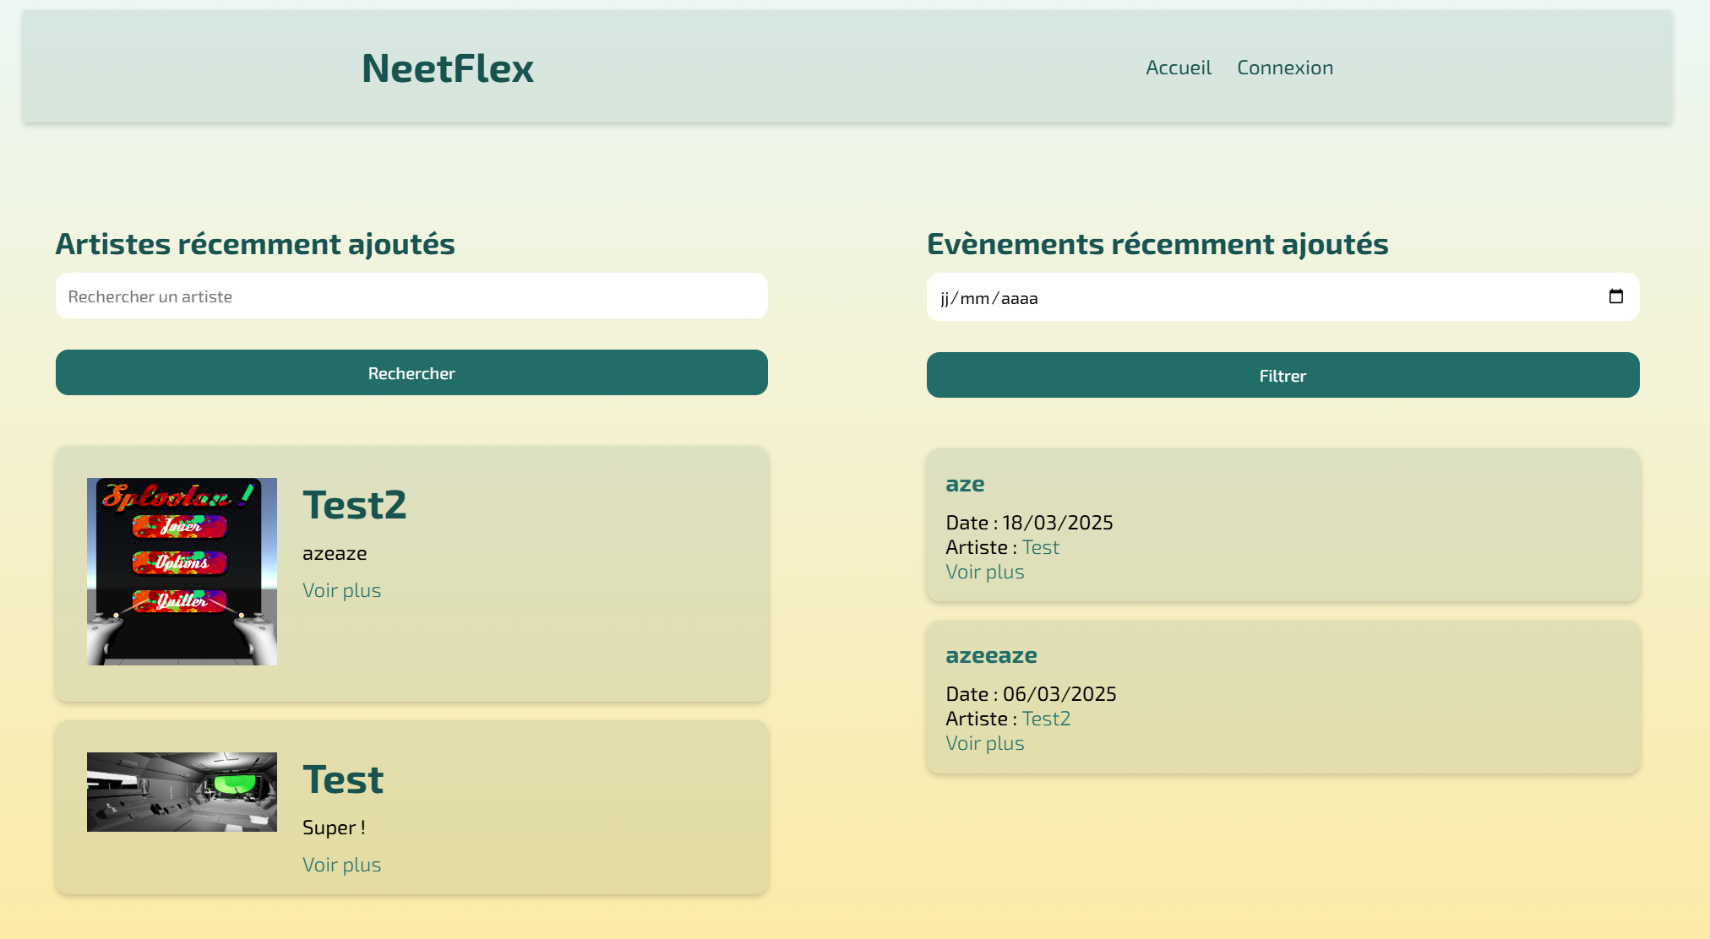Image resolution: width=1710 pixels, height=939 pixels.
Task: Click the 'Date : 18/03/2025' text
Action: (1029, 523)
